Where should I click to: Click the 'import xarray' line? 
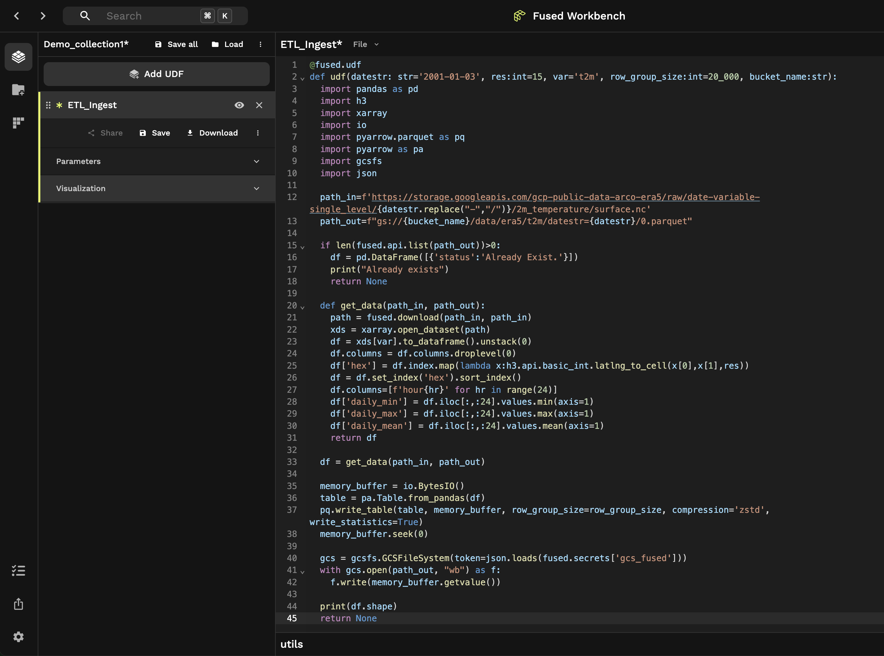[x=354, y=113]
